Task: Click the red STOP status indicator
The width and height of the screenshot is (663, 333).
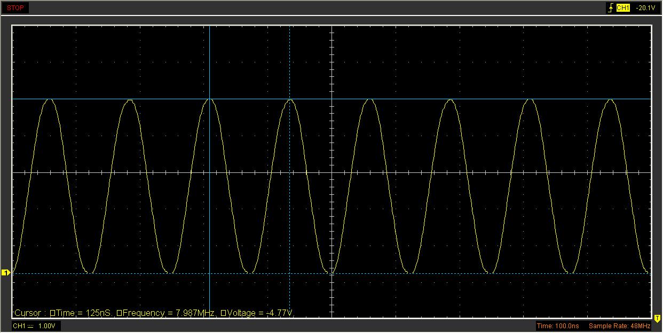Action: click(x=15, y=8)
